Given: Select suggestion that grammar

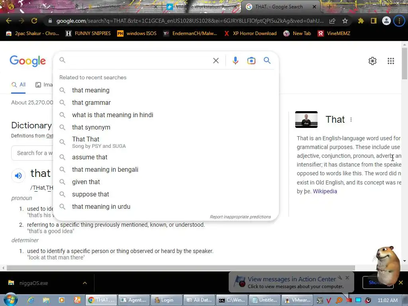Looking at the screenshot, I should coord(166,102).
